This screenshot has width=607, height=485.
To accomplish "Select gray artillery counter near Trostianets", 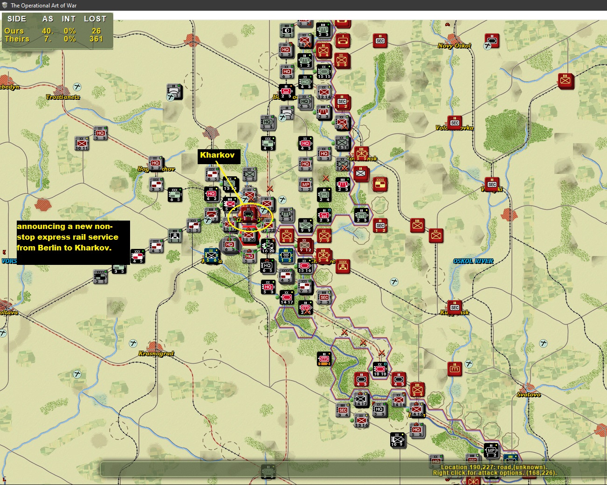I will [x=174, y=91].
